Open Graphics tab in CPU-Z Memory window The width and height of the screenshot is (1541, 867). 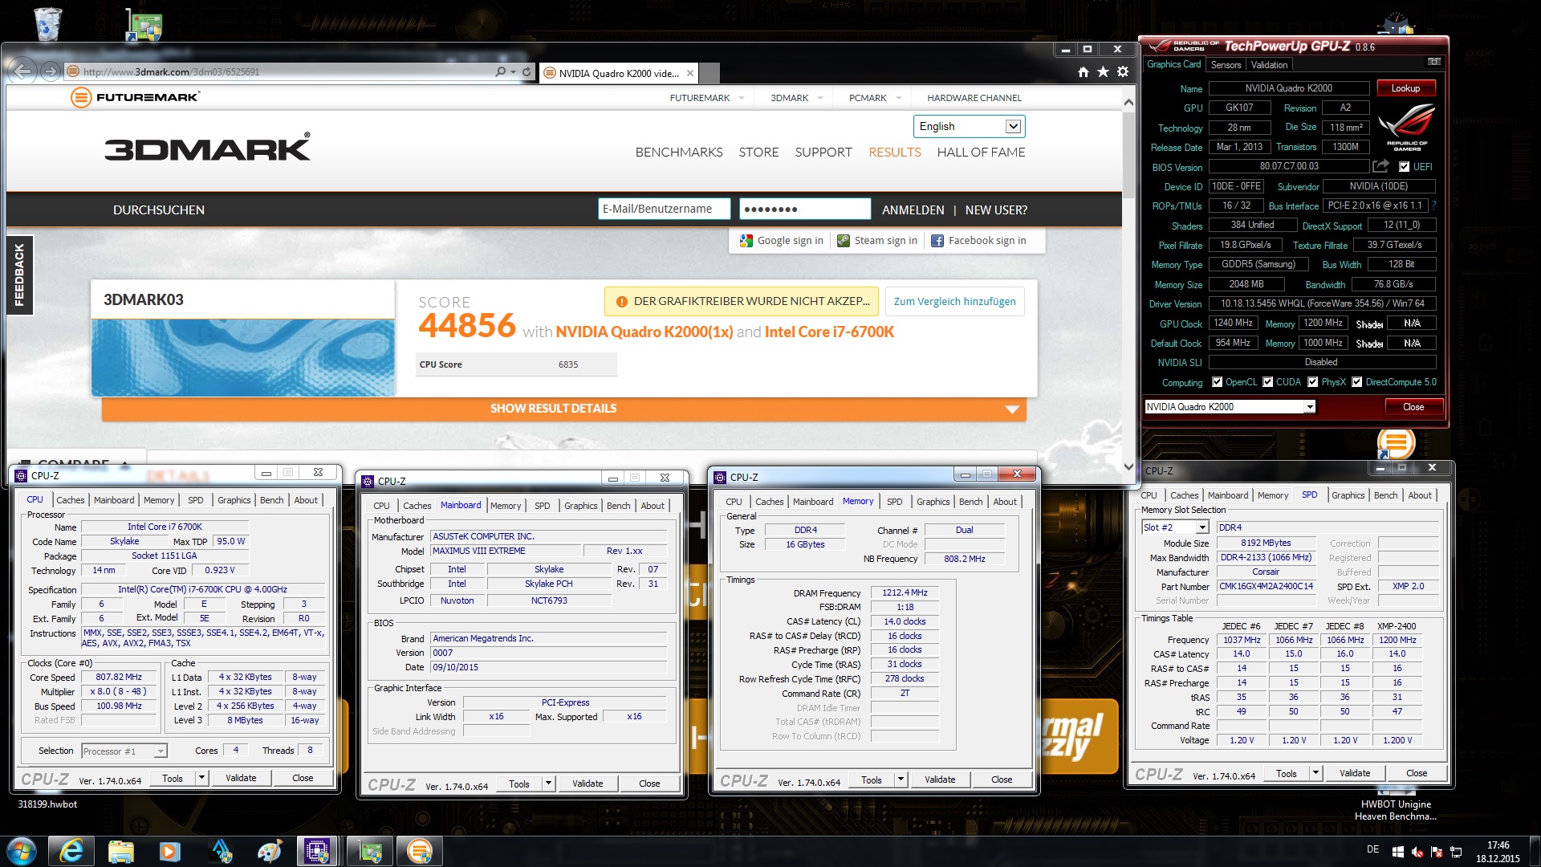pyautogui.click(x=933, y=502)
